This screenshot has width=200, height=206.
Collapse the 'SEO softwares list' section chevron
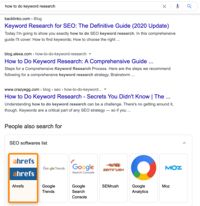point(184,143)
